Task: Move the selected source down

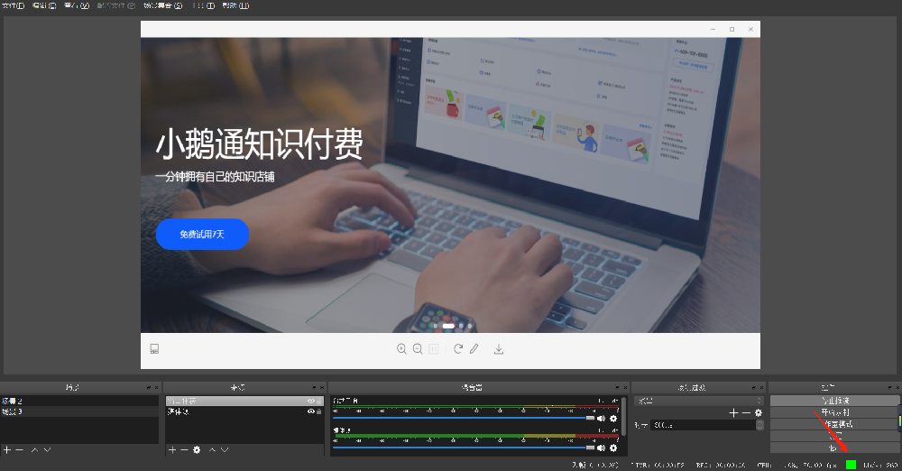Action: point(225,449)
